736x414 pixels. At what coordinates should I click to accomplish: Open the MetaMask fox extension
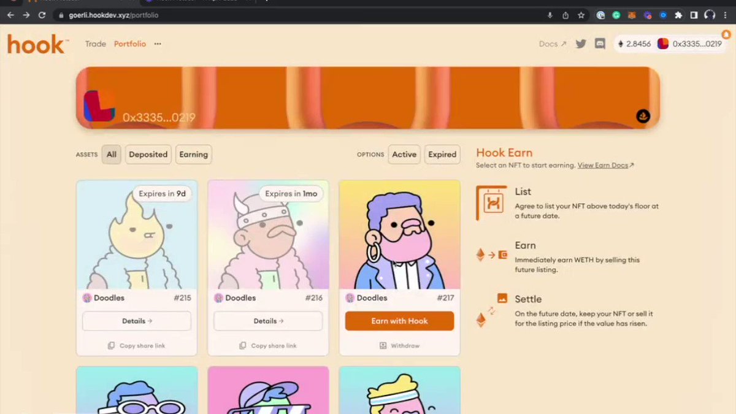(x=632, y=15)
